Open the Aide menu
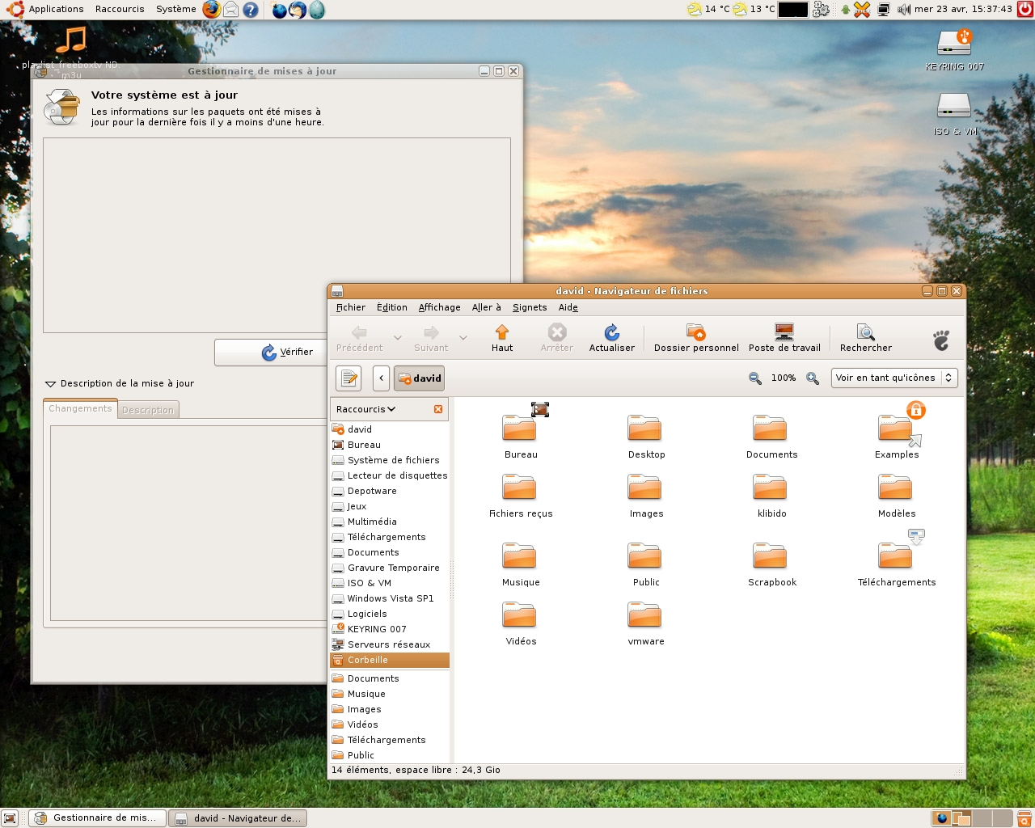 (568, 307)
